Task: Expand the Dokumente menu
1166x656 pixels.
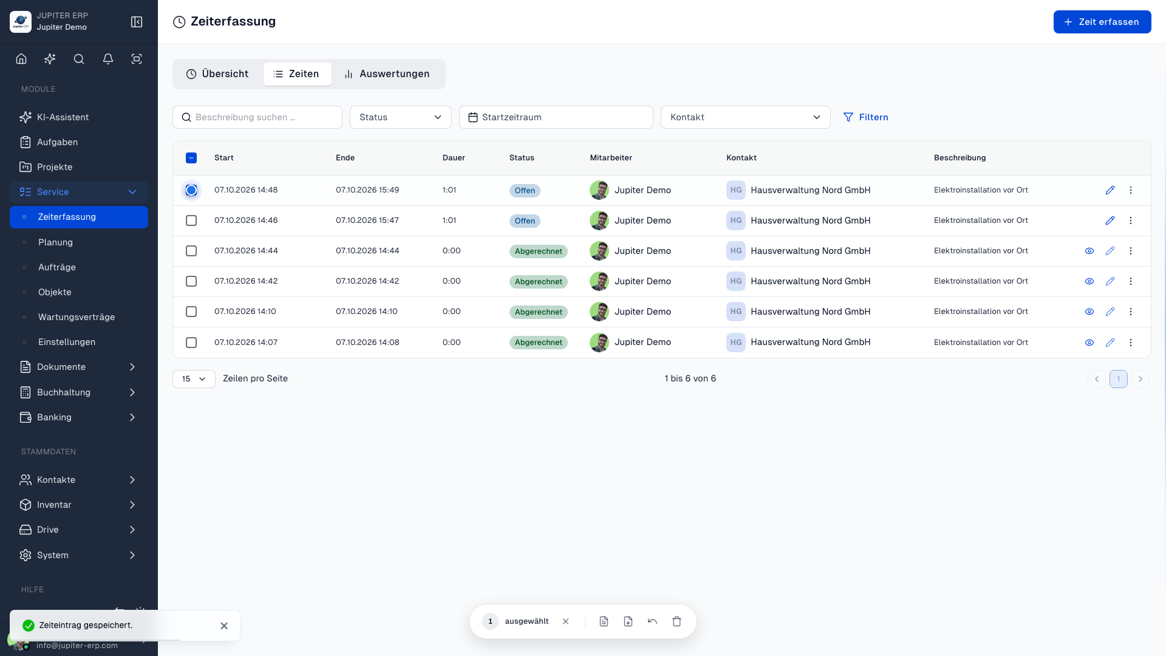Action: pos(79,367)
